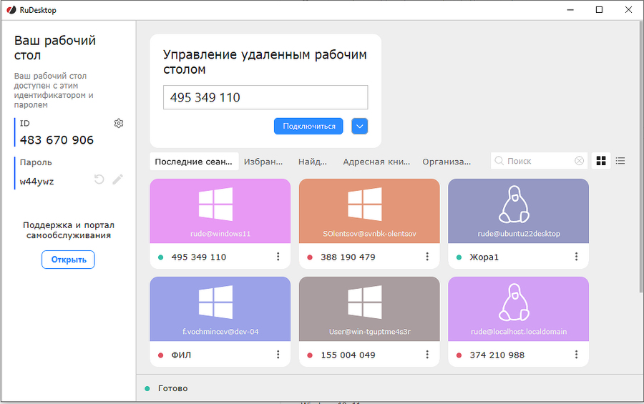Open three-dot menu for 374 210 988
This screenshot has height=404, width=644.
click(576, 355)
